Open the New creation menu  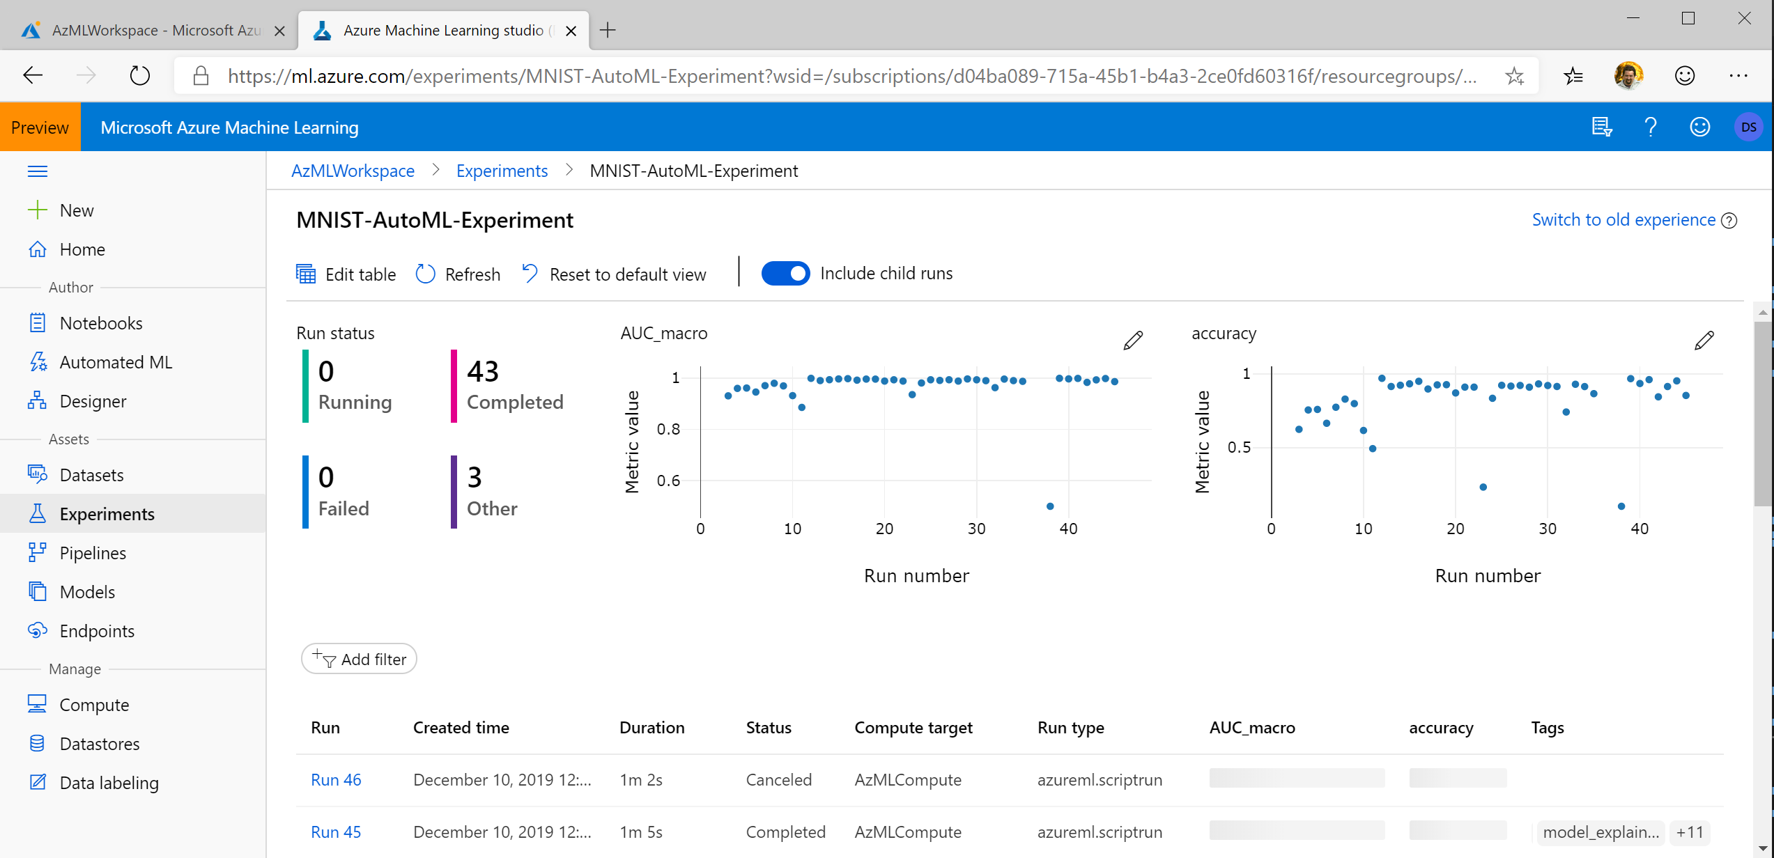click(x=76, y=210)
